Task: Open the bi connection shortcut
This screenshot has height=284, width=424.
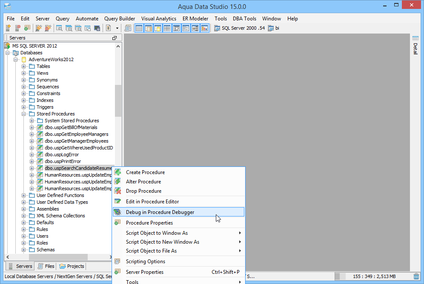Action: (x=274, y=28)
